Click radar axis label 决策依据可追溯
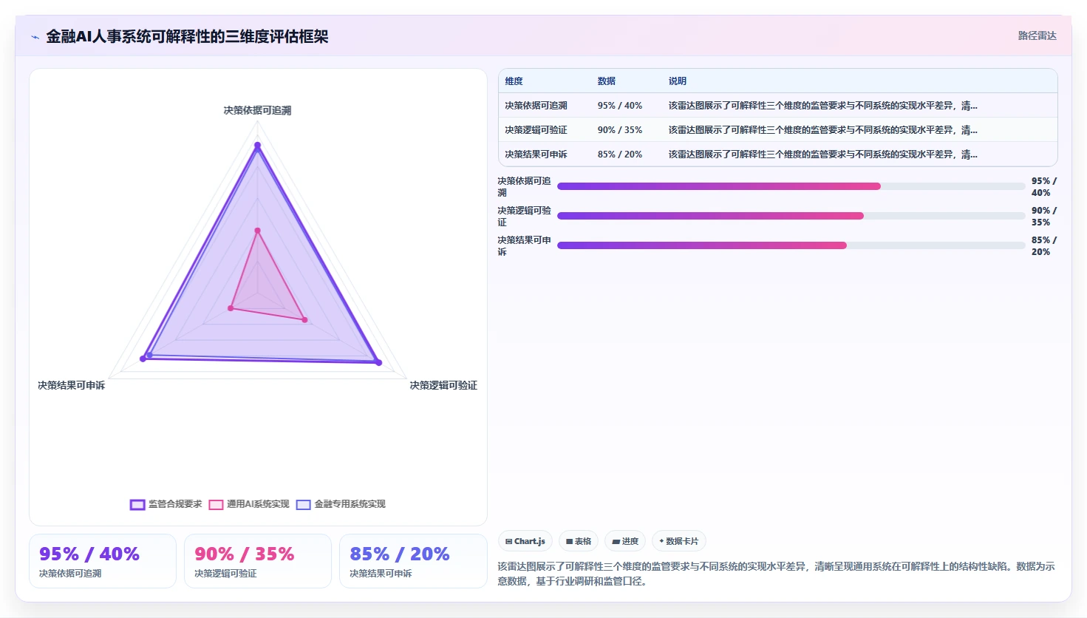The image size is (1087, 618). 258,110
